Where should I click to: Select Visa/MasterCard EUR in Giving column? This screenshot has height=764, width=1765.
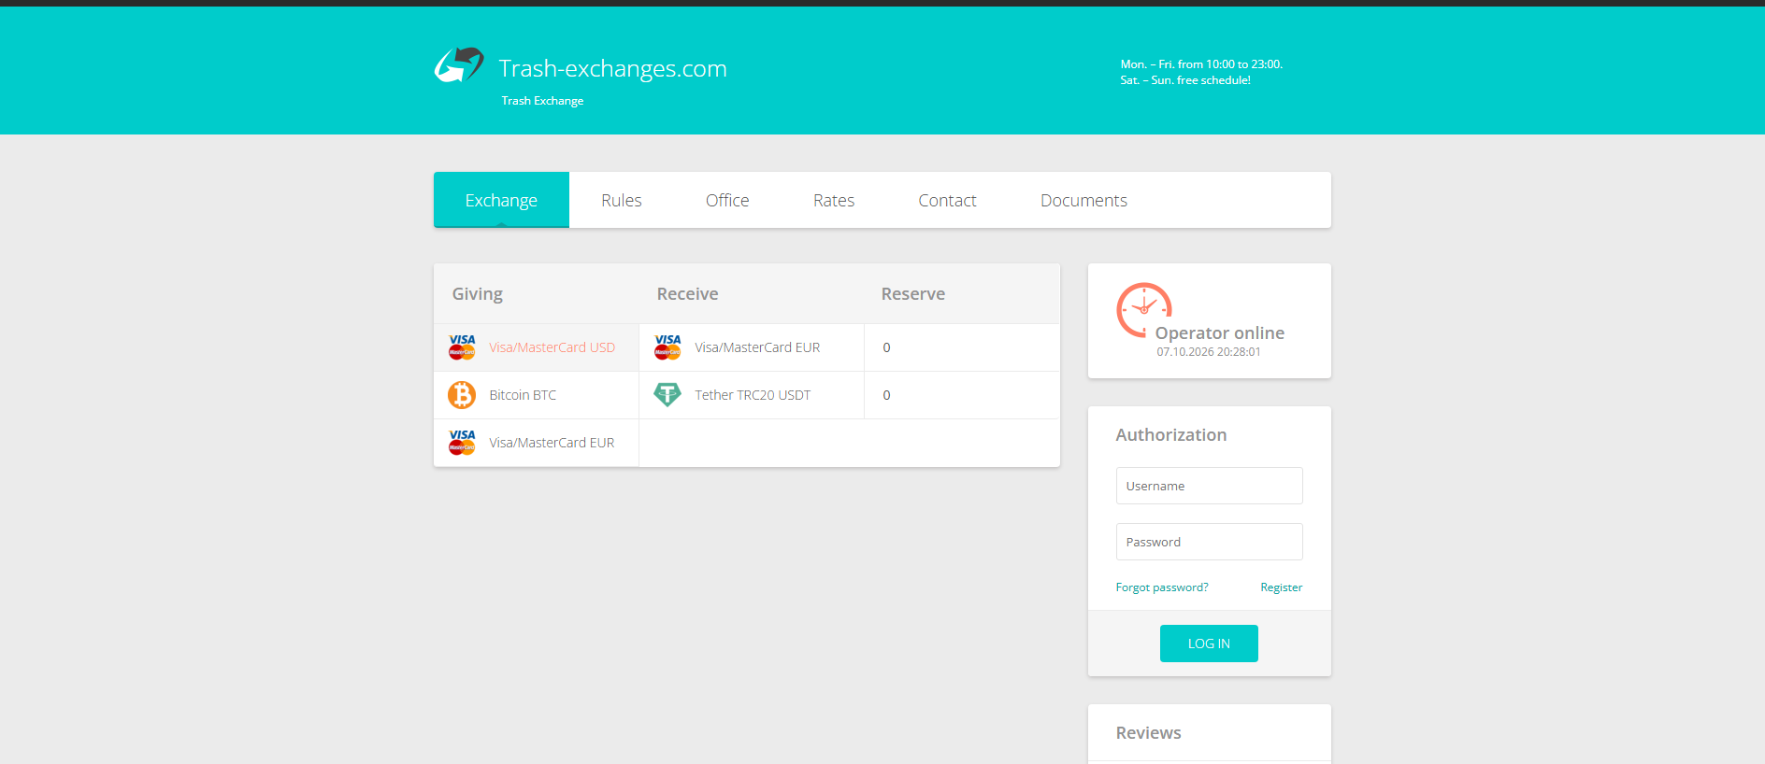tap(537, 443)
